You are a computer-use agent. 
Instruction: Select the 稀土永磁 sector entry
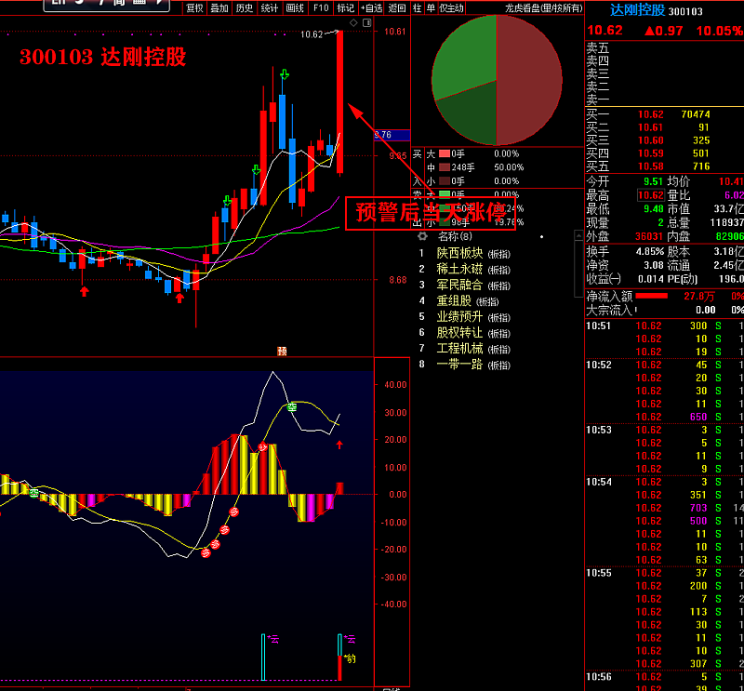[461, 269]
